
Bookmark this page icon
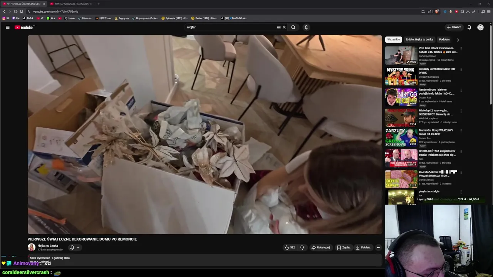click(22, 12)
